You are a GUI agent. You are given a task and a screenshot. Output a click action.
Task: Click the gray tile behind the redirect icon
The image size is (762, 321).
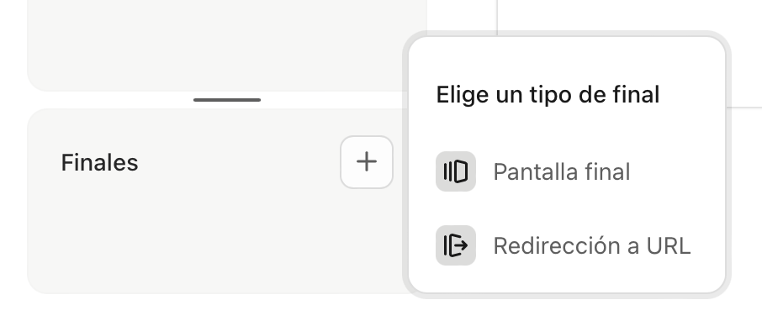click(x=456, y=245)
